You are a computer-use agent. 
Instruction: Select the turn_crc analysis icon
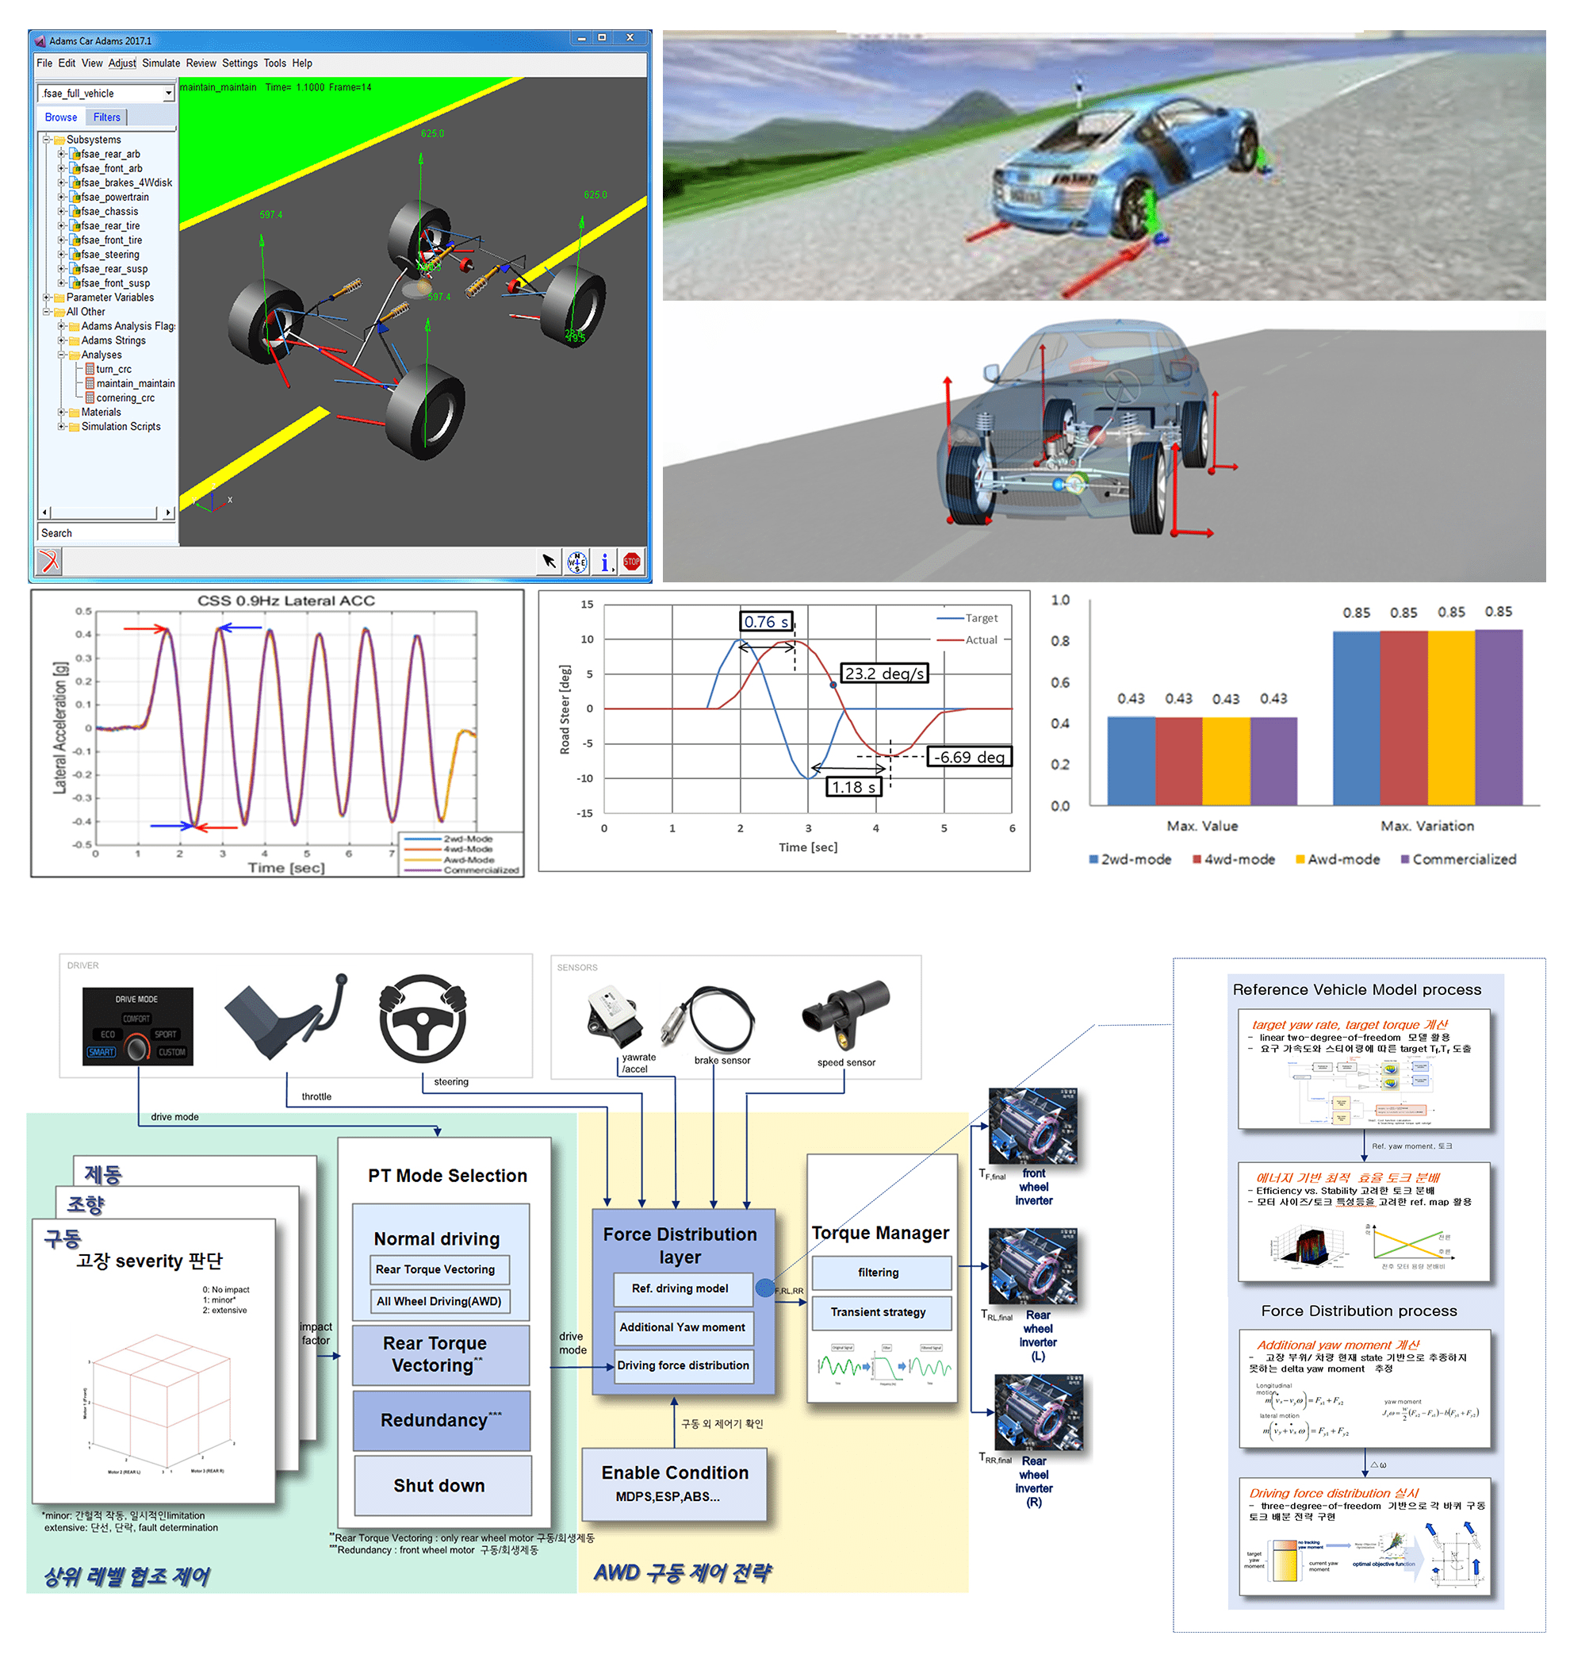[90, 370]
